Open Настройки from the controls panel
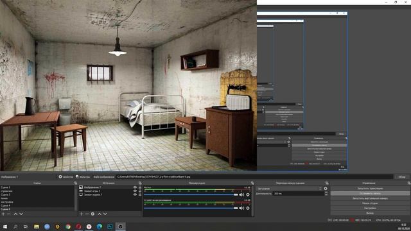Image resolution: width=411 pixels, height=231 pixels. pyautogui.click(x=370, y=208)
